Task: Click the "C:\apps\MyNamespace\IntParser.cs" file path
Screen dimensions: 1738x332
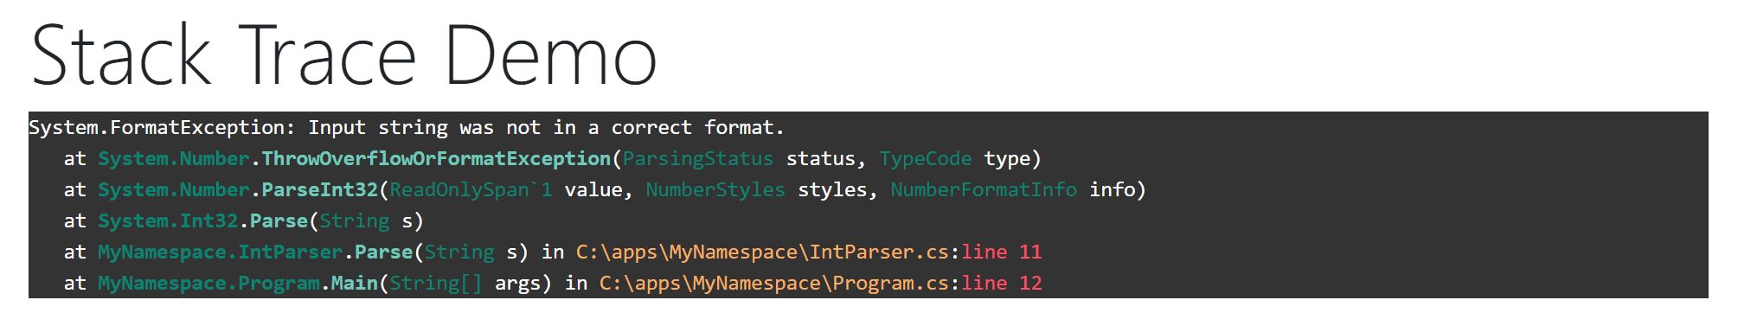Action: click(x=762, y=252)
